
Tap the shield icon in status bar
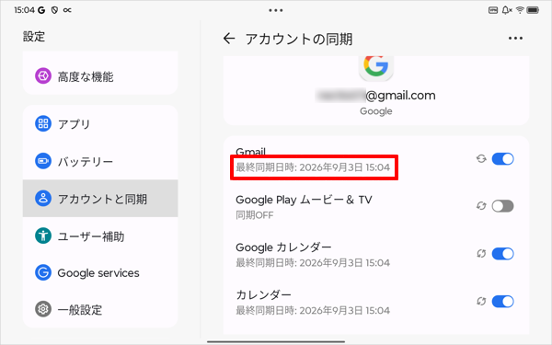coord(54,10)
